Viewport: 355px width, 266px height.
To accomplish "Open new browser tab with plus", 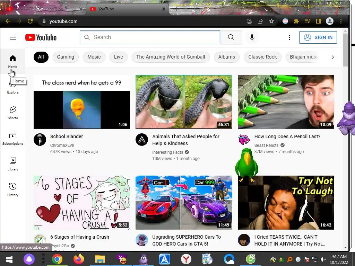I will 176,9.
